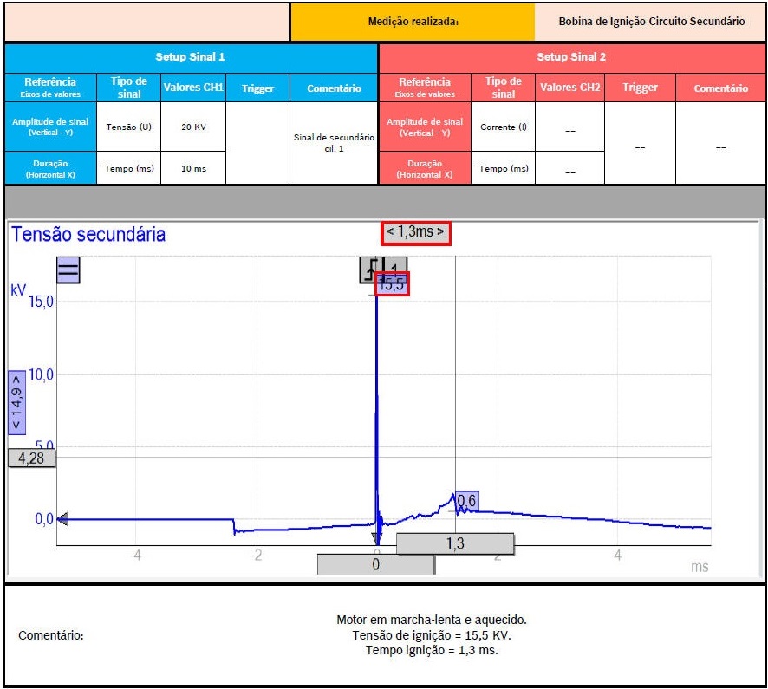The image size is (768, 689).
Task: Click the 1,3 time cursor handle
Action: pyautogui.click(x=455, y=543)
